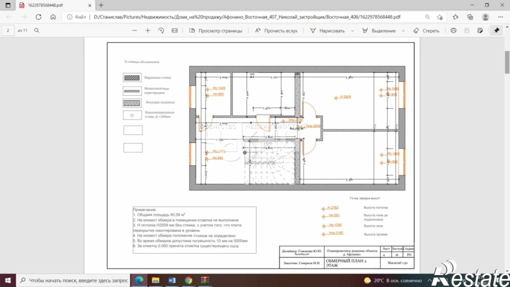Click the Масштаб 1:50 cell
510x287 pixels.
pyautogui.click(x=398, y=263)
